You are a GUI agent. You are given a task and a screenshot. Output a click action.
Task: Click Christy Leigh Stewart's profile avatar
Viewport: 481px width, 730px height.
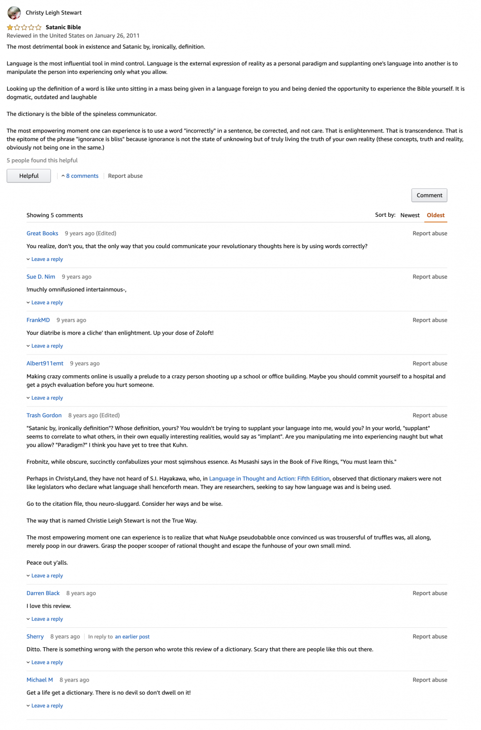click(x=13, y=12)
